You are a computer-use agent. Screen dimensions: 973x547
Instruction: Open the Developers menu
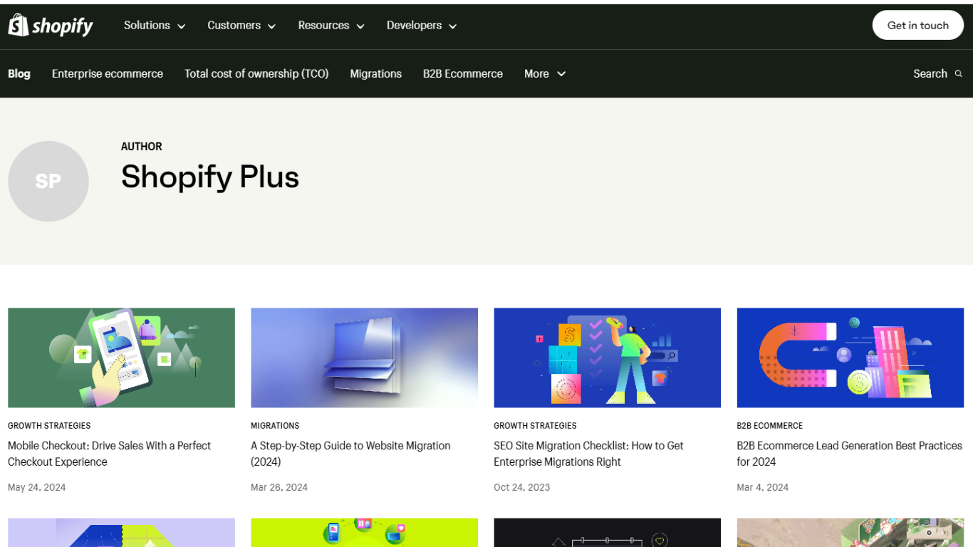pyautogui.click(x=422, y=26)
